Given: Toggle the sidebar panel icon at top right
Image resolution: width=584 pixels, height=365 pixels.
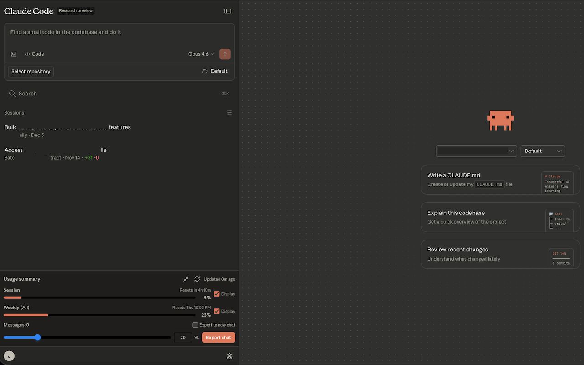Looking at the screenshot, I should click(x=228, y=10).
